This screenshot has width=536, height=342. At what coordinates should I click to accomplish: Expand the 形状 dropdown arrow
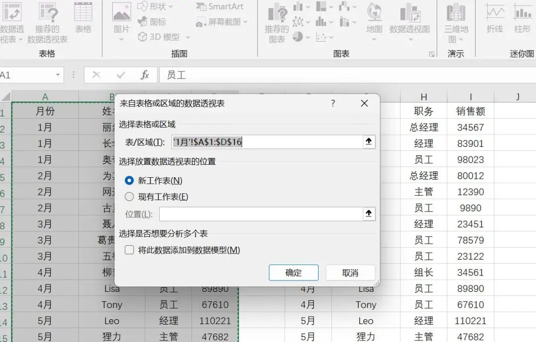point(171,6)
